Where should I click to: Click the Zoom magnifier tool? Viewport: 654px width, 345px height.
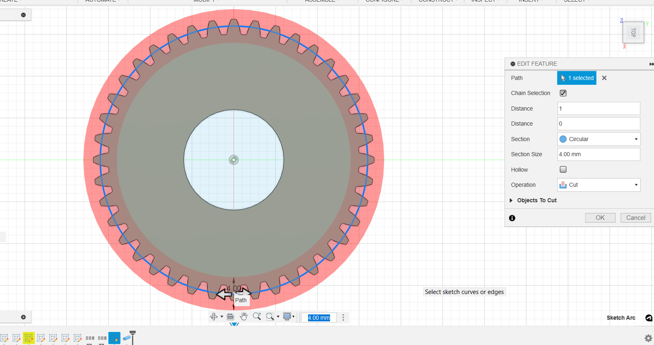click(257, 316)
